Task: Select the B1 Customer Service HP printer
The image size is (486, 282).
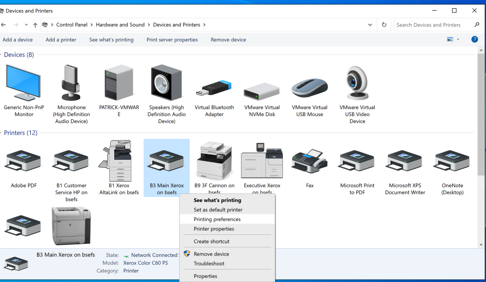Action: tap(71, 175)
